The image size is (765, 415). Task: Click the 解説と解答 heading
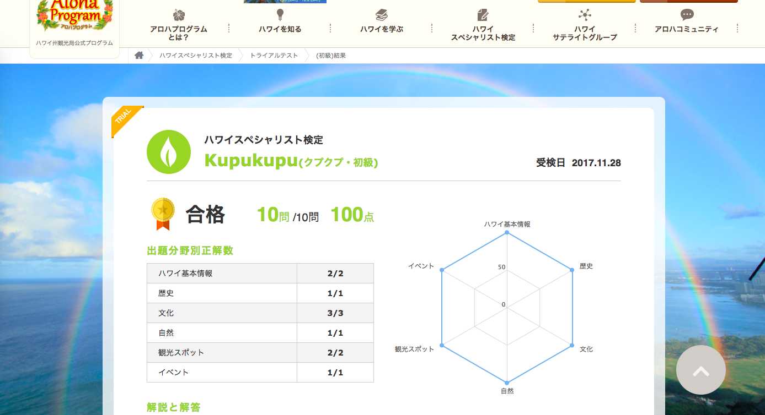174,408
